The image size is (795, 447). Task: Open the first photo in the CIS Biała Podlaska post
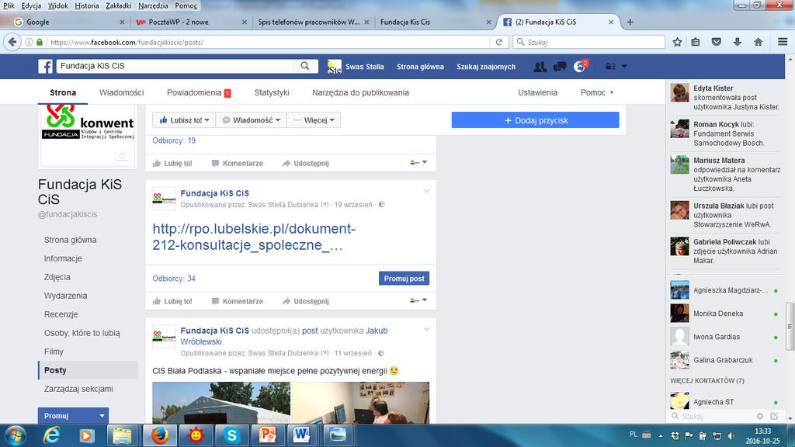pos(221,403)
